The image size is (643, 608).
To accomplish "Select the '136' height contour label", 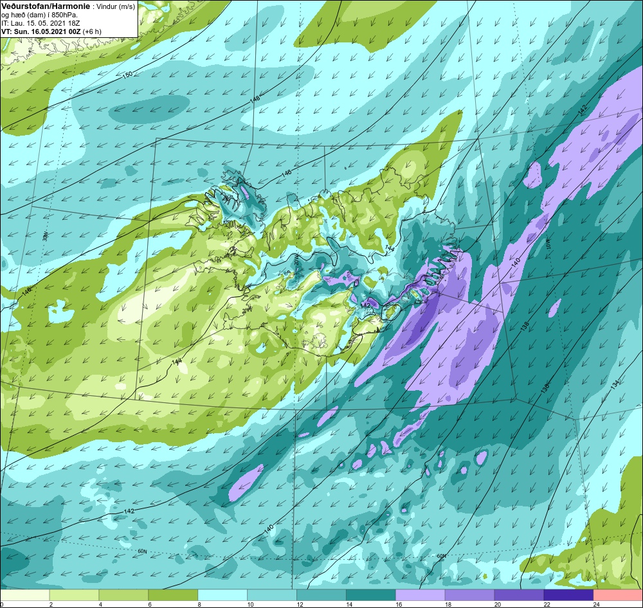I will 545,388.
